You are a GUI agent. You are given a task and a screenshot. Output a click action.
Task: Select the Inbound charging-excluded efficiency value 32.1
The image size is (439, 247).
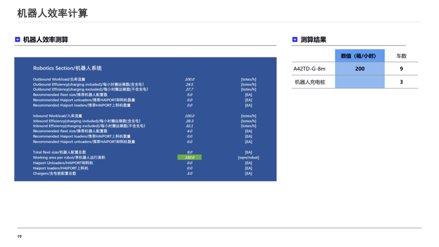[189, 126]
